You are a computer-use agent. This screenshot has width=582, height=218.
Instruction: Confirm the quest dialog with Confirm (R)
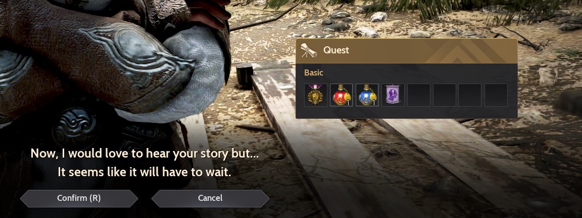[x=79, y=198]
